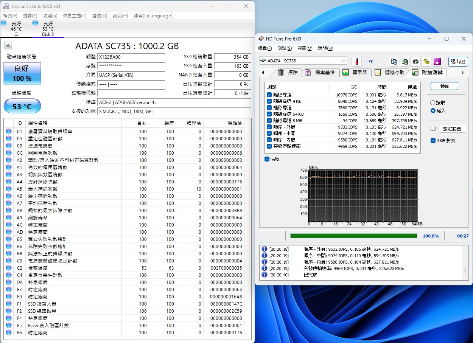Toggle the 4 KiB 對齊 checkbox

point(433,140)
